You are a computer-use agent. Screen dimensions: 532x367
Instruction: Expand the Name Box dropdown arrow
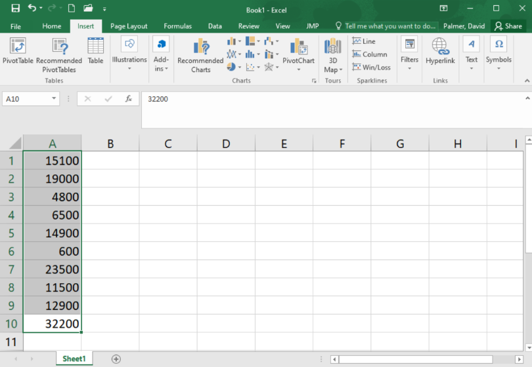coord(54,99)
